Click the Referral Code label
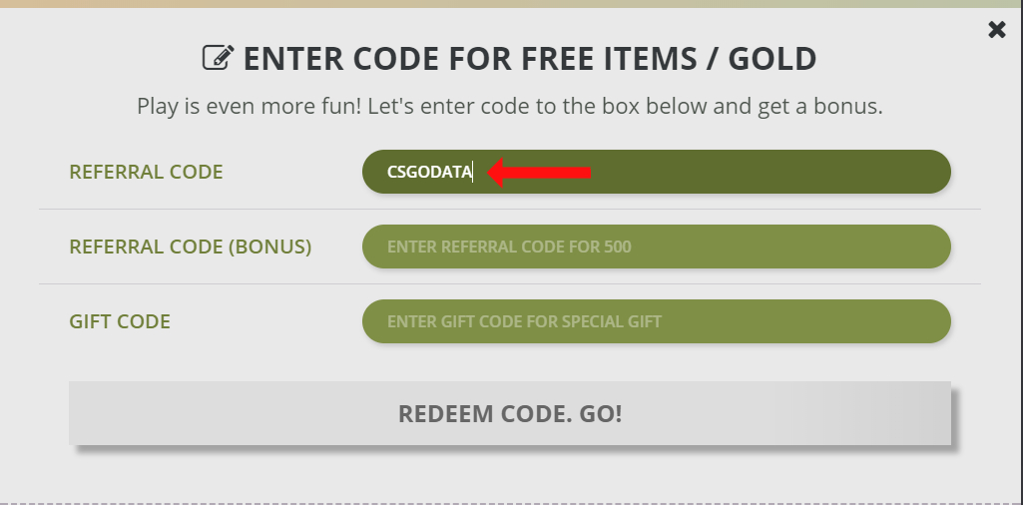This screenshot has height=505, width=1023. coord(146,172)
